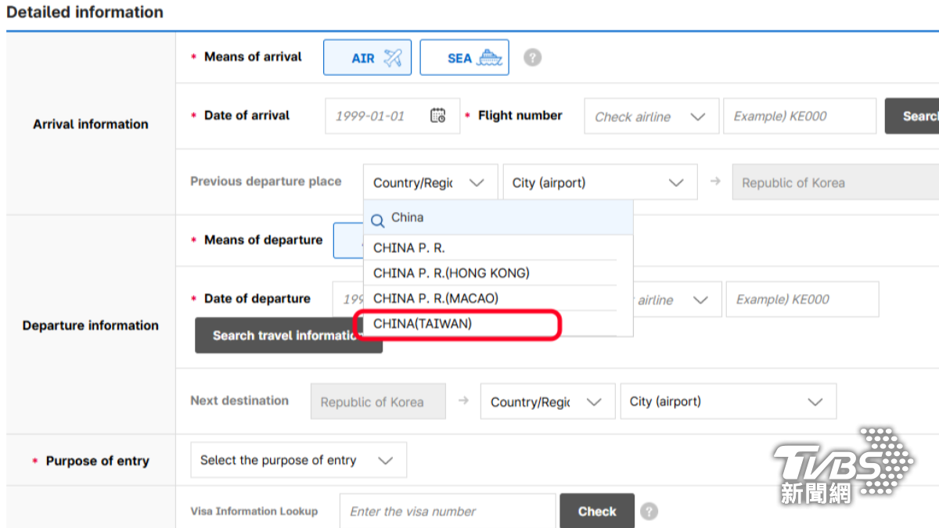Choose CHINA P. R.(MACAO) option

(436, 298)
